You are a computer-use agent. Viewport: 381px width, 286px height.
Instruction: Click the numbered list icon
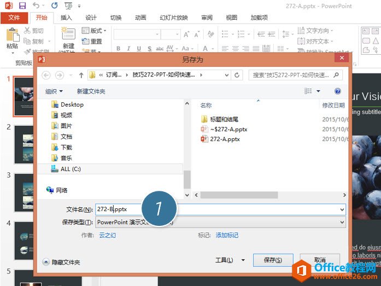(x=241, y=34)
